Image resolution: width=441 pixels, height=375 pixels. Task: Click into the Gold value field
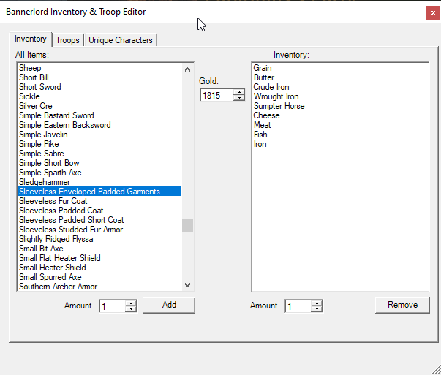[x=216, y=95]
